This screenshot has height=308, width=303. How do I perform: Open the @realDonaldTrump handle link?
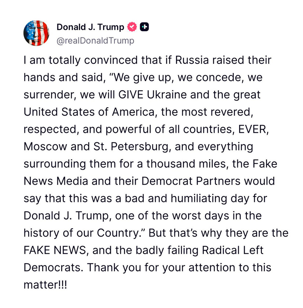(95, 41)
